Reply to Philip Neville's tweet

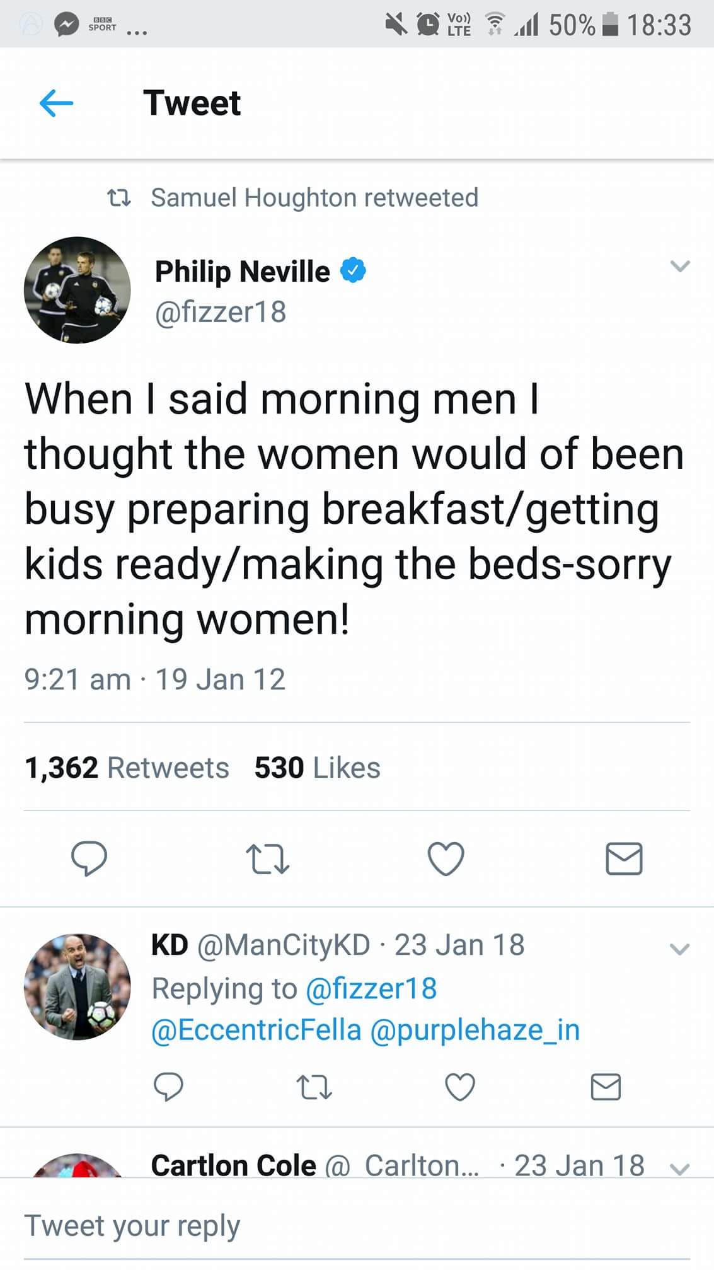click(89, 858)
